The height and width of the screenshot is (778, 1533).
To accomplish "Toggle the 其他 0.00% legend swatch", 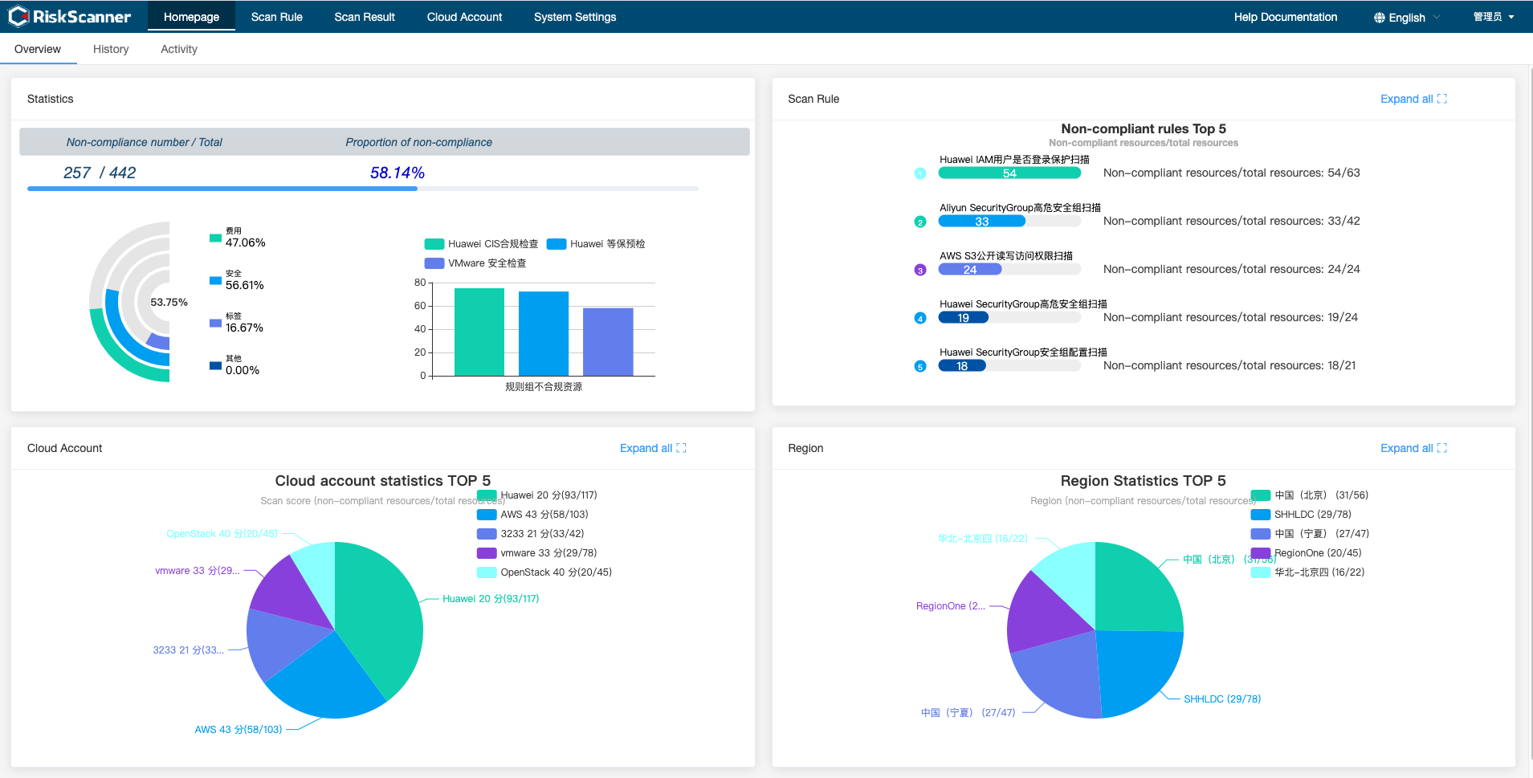I will [215, 365].
